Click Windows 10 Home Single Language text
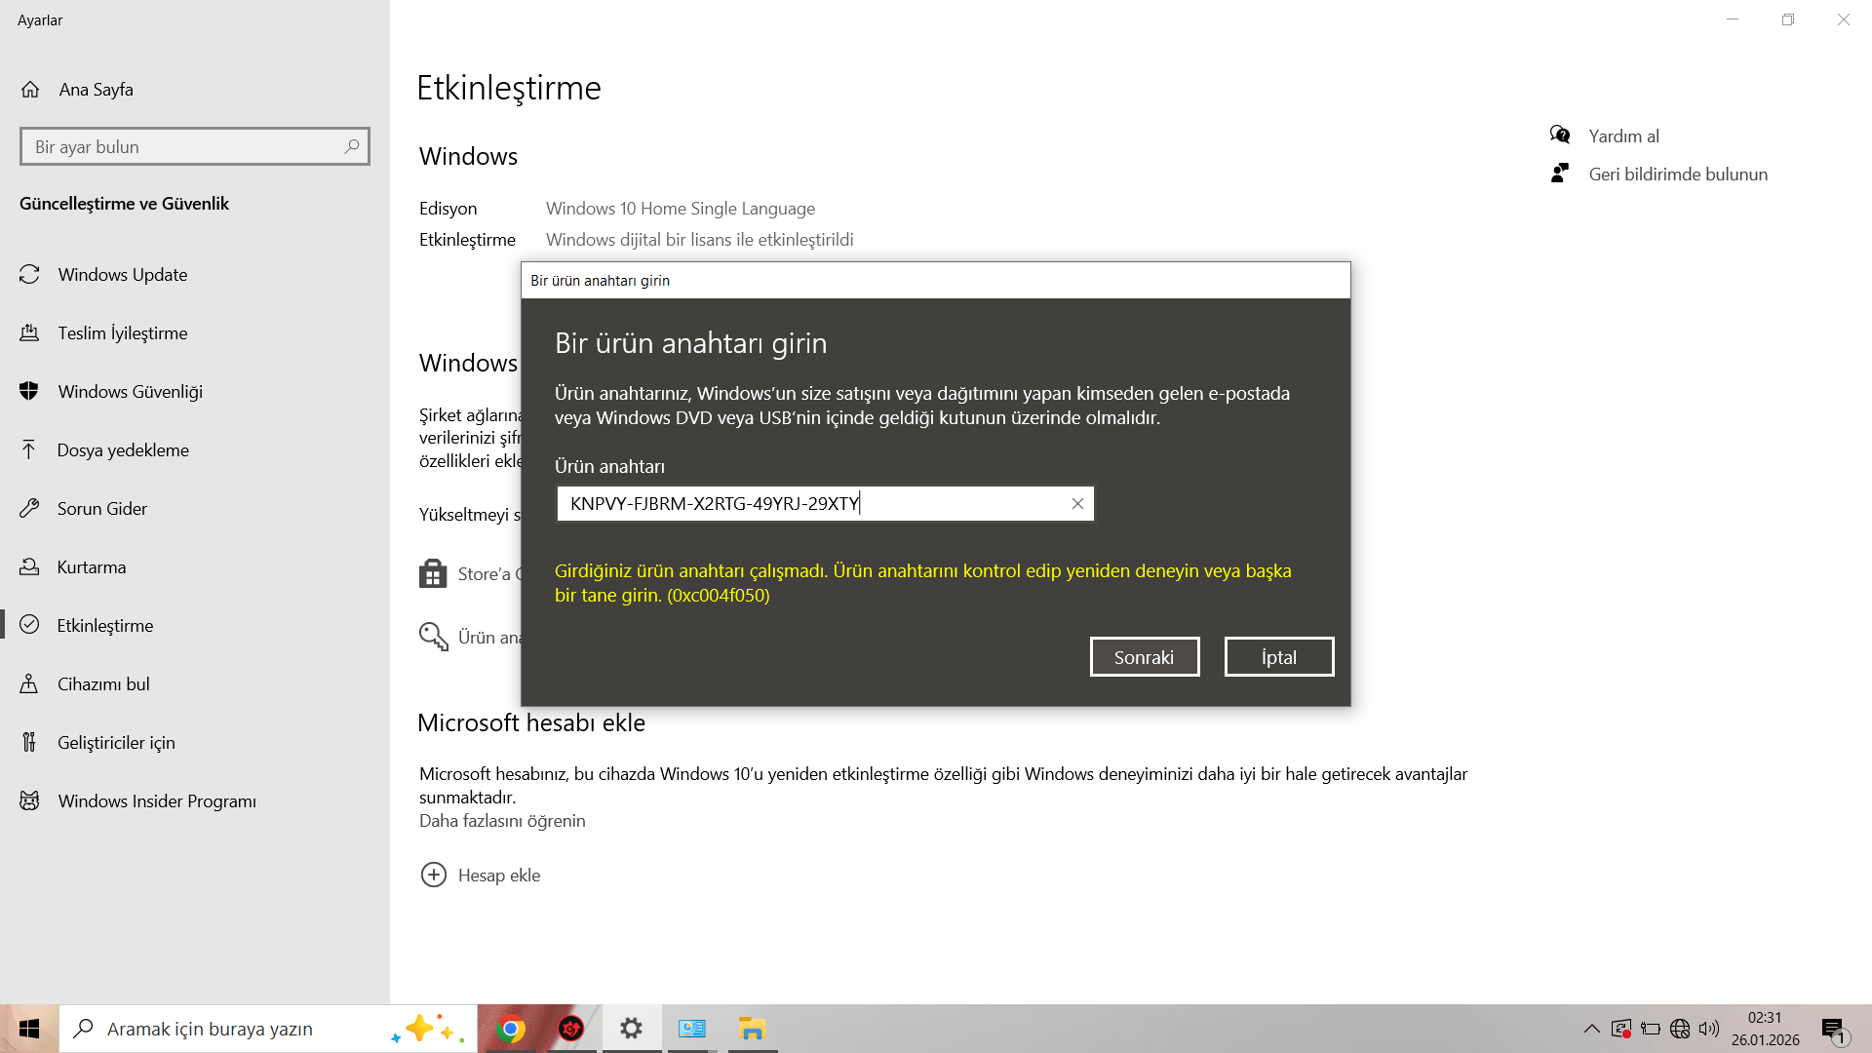This screenshot has height=1053, width=1872. pos(681,209)
